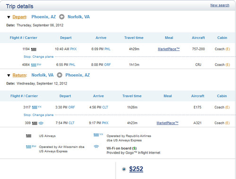Click the ORF airport code at 8:08 PM
Viewport: 236px width, 179px height.
pyautogui.click(x=108, y=65)
